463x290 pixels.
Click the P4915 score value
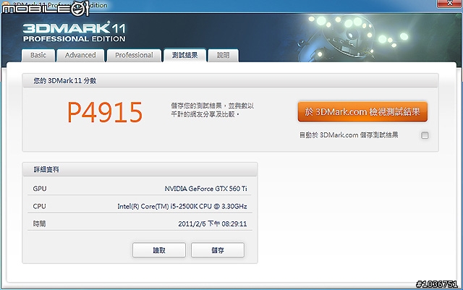click(x=105, y=112)
